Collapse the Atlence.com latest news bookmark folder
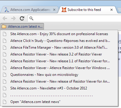Screen dimensions: 121x108 click(22, 27)
